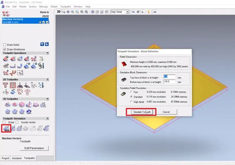The height and width of the screenshot is (165, 235).
Task: Click the 2D view toolbar button
Action: click(59, 12)
